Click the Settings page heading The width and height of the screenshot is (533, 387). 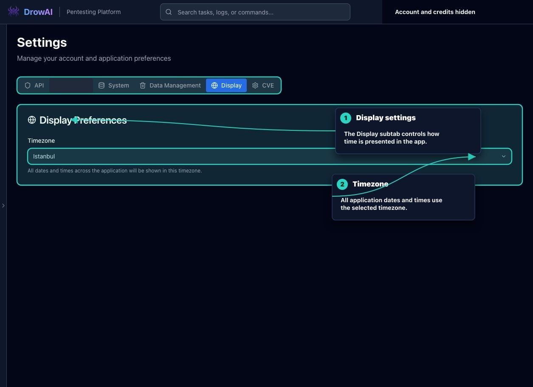tap(42, 42)
